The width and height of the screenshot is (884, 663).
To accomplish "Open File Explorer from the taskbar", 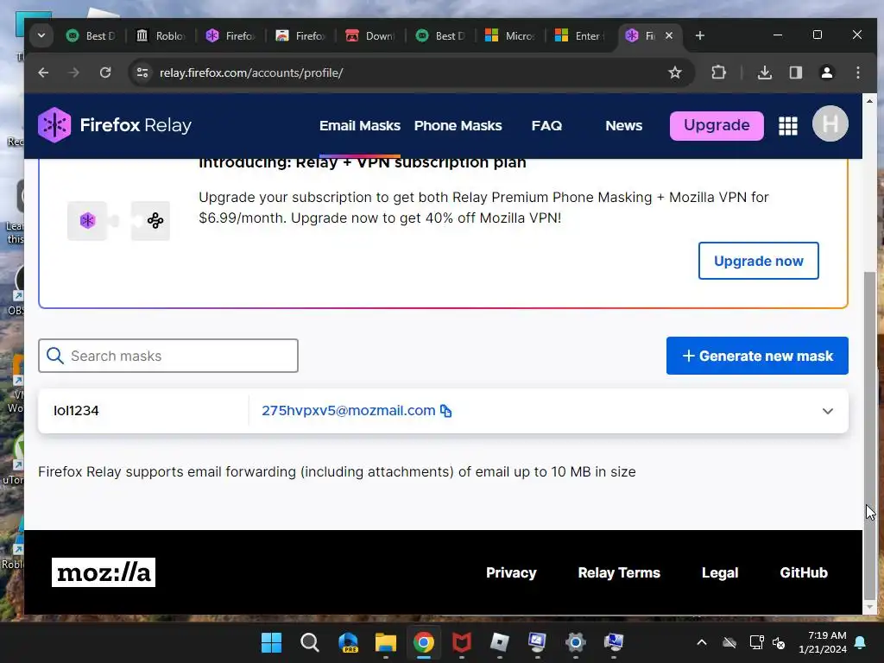I will [386, 642].
